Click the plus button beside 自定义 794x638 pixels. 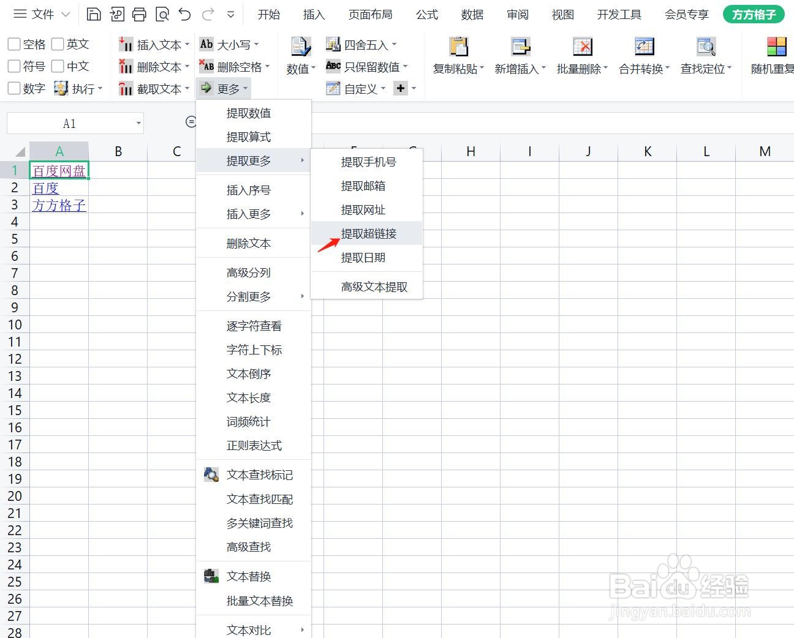[x=401, y=89]
